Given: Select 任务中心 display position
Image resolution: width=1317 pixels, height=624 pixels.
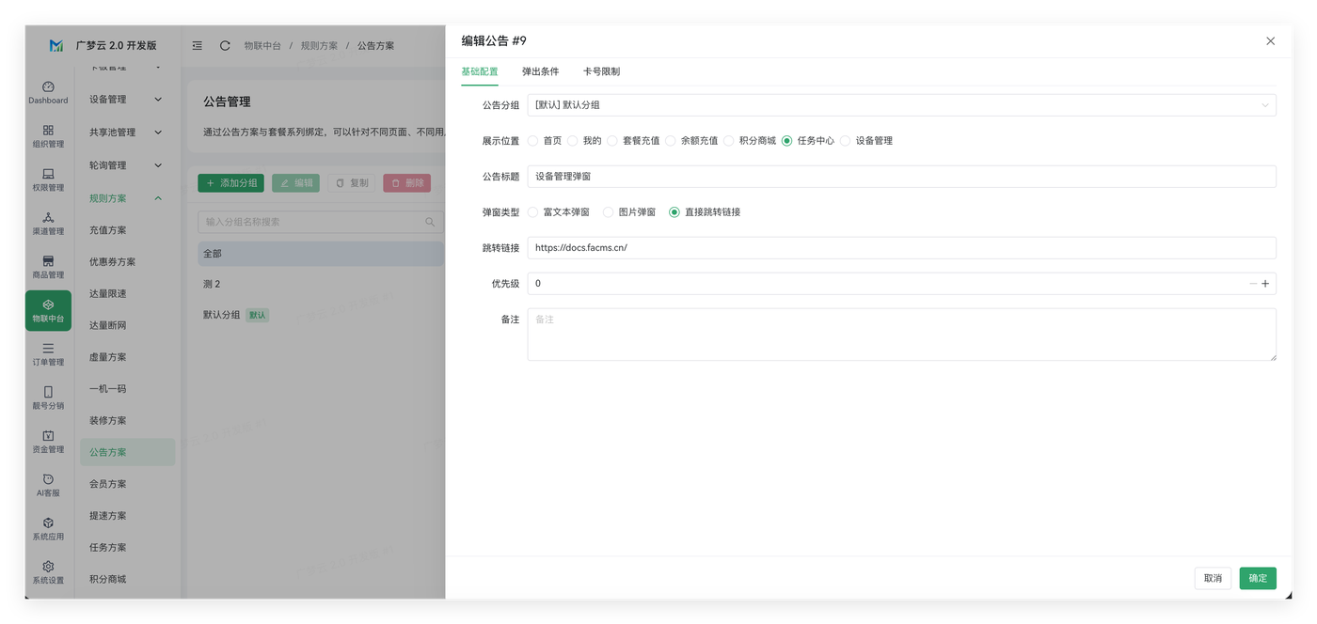Looking at the screenshot, I should pyautogui.click(x=808, y=141).
